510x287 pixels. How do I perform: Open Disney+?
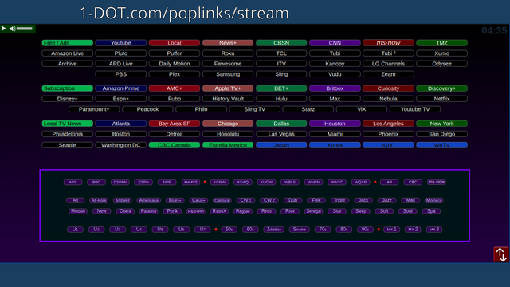point(67,99)
